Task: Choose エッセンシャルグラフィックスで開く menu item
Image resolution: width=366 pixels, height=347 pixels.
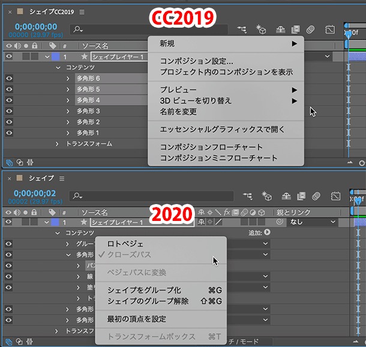Action: [x=226, y=129]
